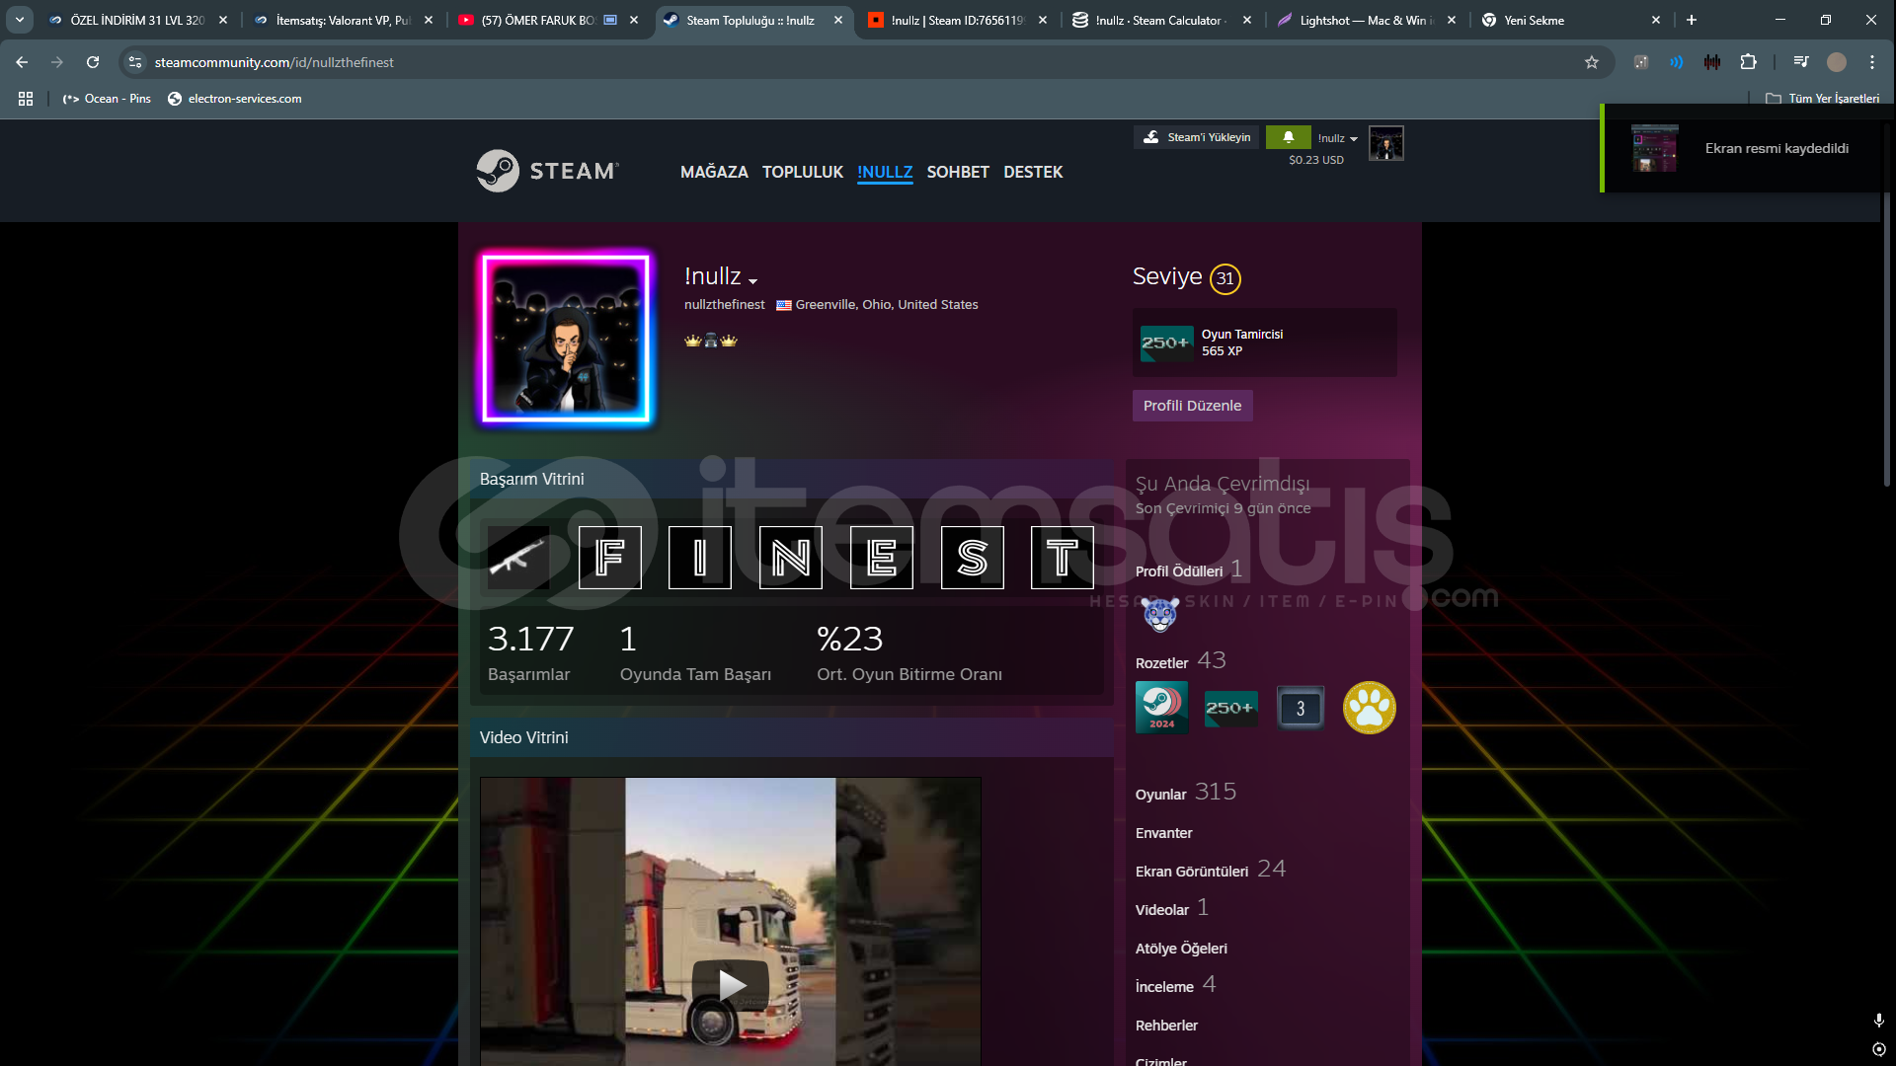
Task: Open the Steam 2024 badge
Action: (x=1161, y=708)
